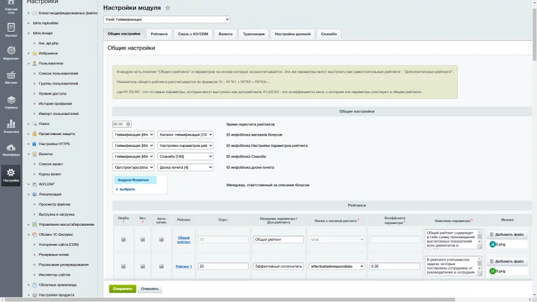Open the Маркетинг sidebar icon
Screen dimensions: 537x302
tap(11, 53)
